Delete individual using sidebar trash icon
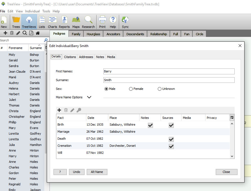 pyautogui.click(x=12, y=33)
